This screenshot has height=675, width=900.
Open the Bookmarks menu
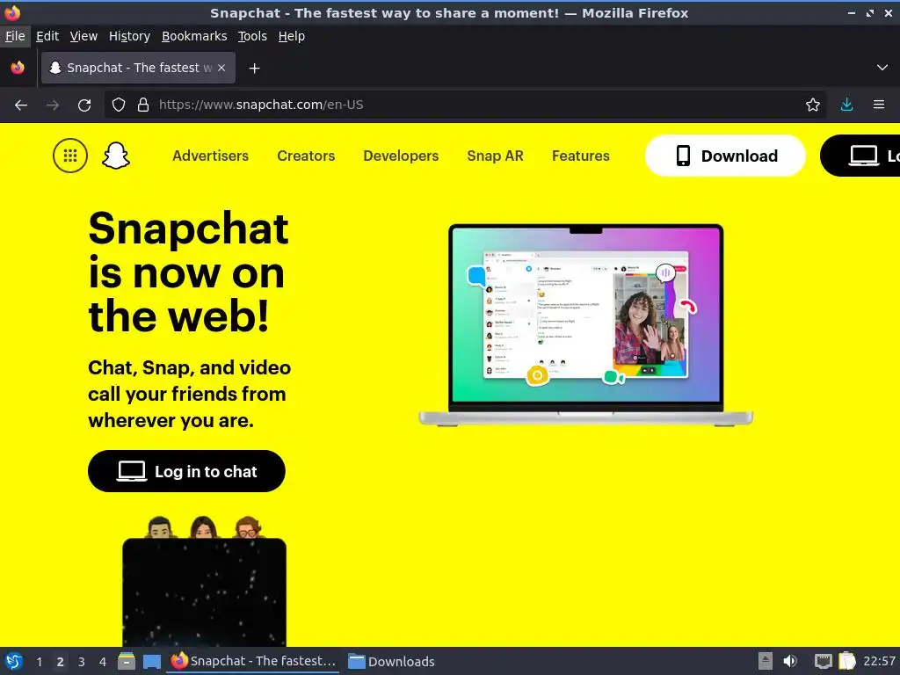pos(194,36)
